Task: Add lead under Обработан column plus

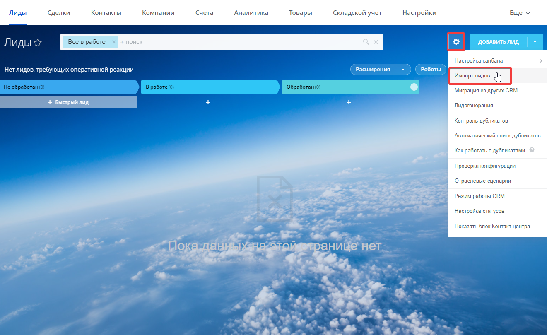Action: (349, 102)
